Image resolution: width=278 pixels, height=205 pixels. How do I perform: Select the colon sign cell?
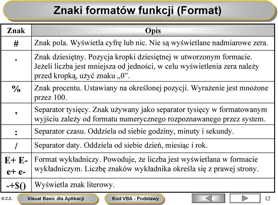16,132
